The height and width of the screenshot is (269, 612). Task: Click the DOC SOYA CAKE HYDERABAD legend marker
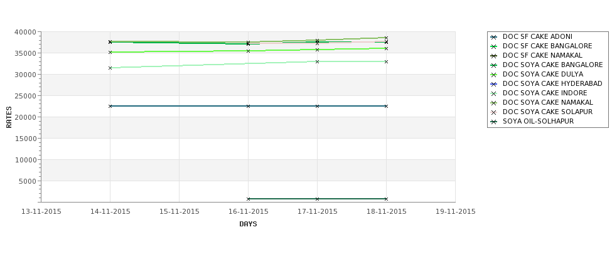(494, 84)
